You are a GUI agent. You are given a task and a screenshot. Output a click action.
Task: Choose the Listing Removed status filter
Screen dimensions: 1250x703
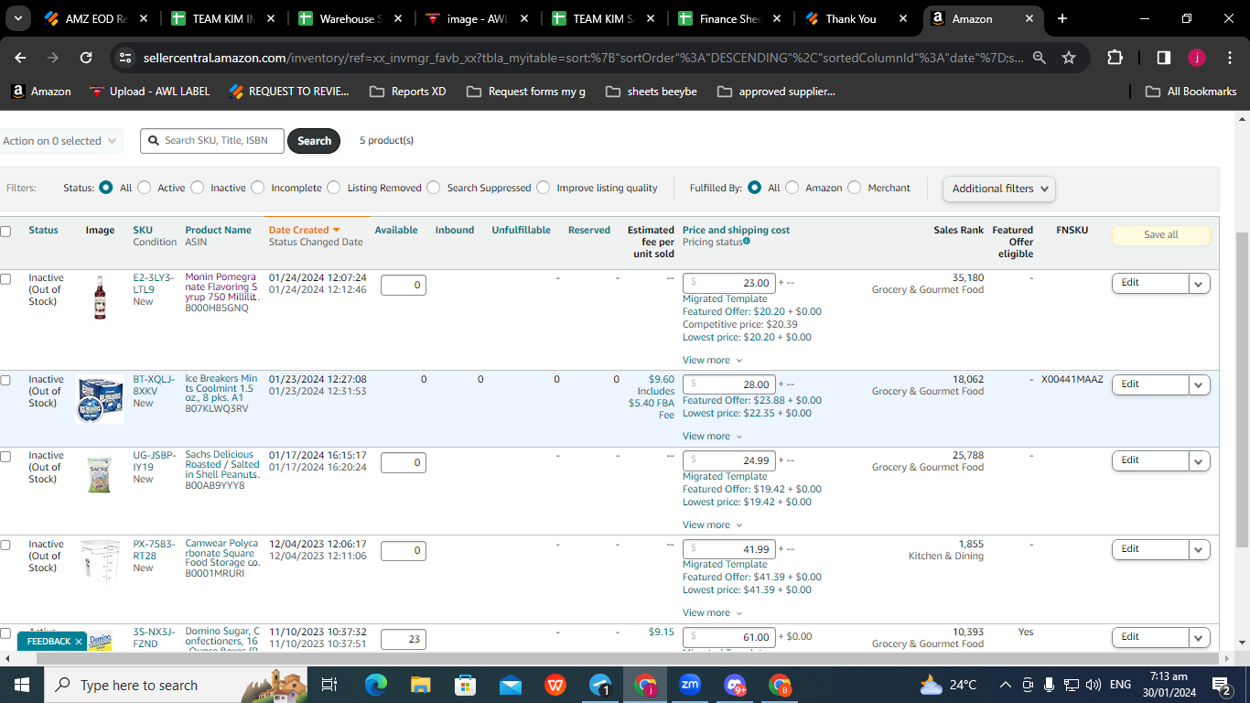pos(333,188)
